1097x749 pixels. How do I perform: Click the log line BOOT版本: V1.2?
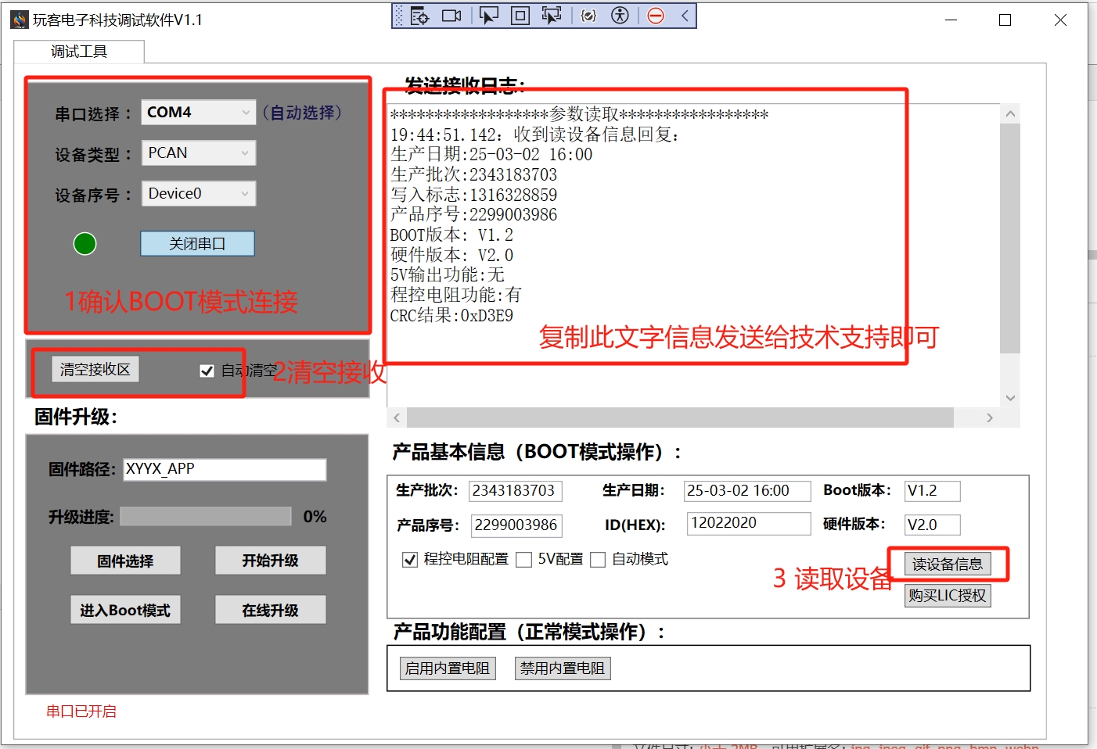point(451,235)
